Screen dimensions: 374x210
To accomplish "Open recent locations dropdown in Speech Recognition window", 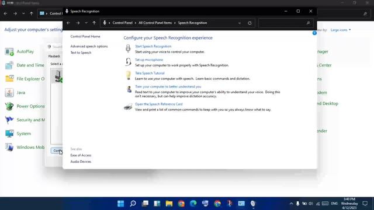I will [86, 23].
